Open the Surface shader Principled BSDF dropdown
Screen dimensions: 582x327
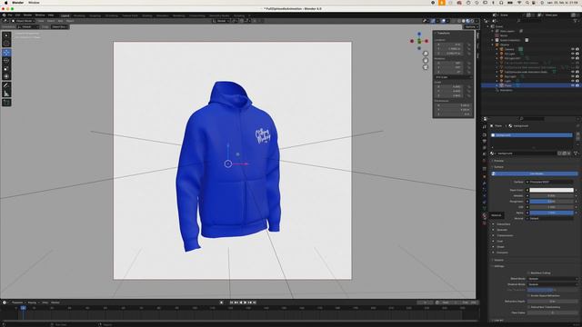pyautogui.click(x=549, y=182)
